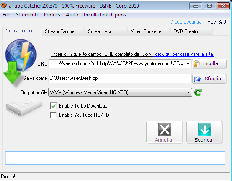Switch to the Screen record tab
The height and width of the screenshot is (181, 232).
coord(105,31)
